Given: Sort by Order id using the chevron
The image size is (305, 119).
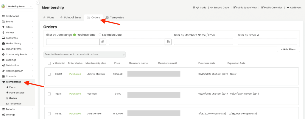Looking at the screenshot, I should [54, 63].
